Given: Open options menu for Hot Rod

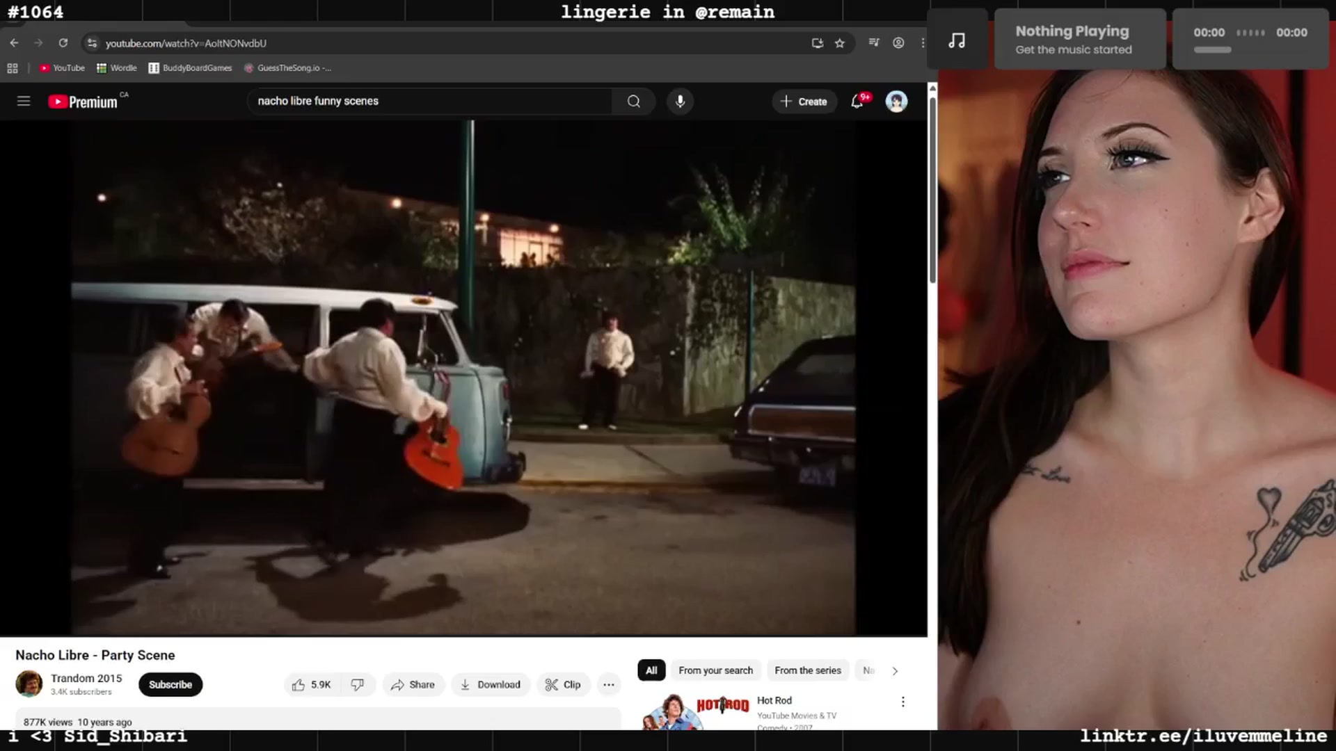Looking at the screenshot, I should coord(903,702).
